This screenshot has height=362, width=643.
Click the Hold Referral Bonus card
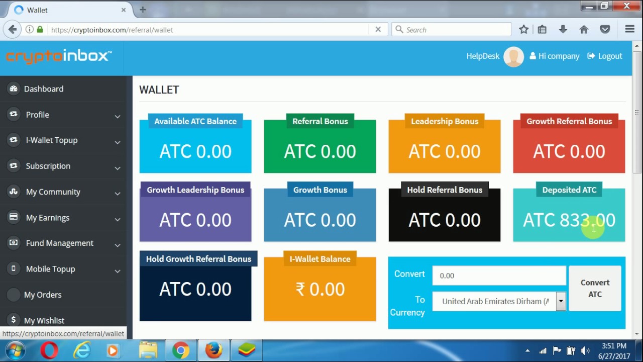click(x=445, y=213)
